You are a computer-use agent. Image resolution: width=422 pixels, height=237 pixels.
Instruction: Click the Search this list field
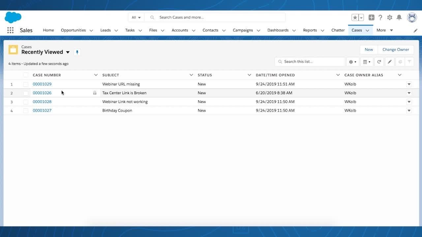pos(310,62)
